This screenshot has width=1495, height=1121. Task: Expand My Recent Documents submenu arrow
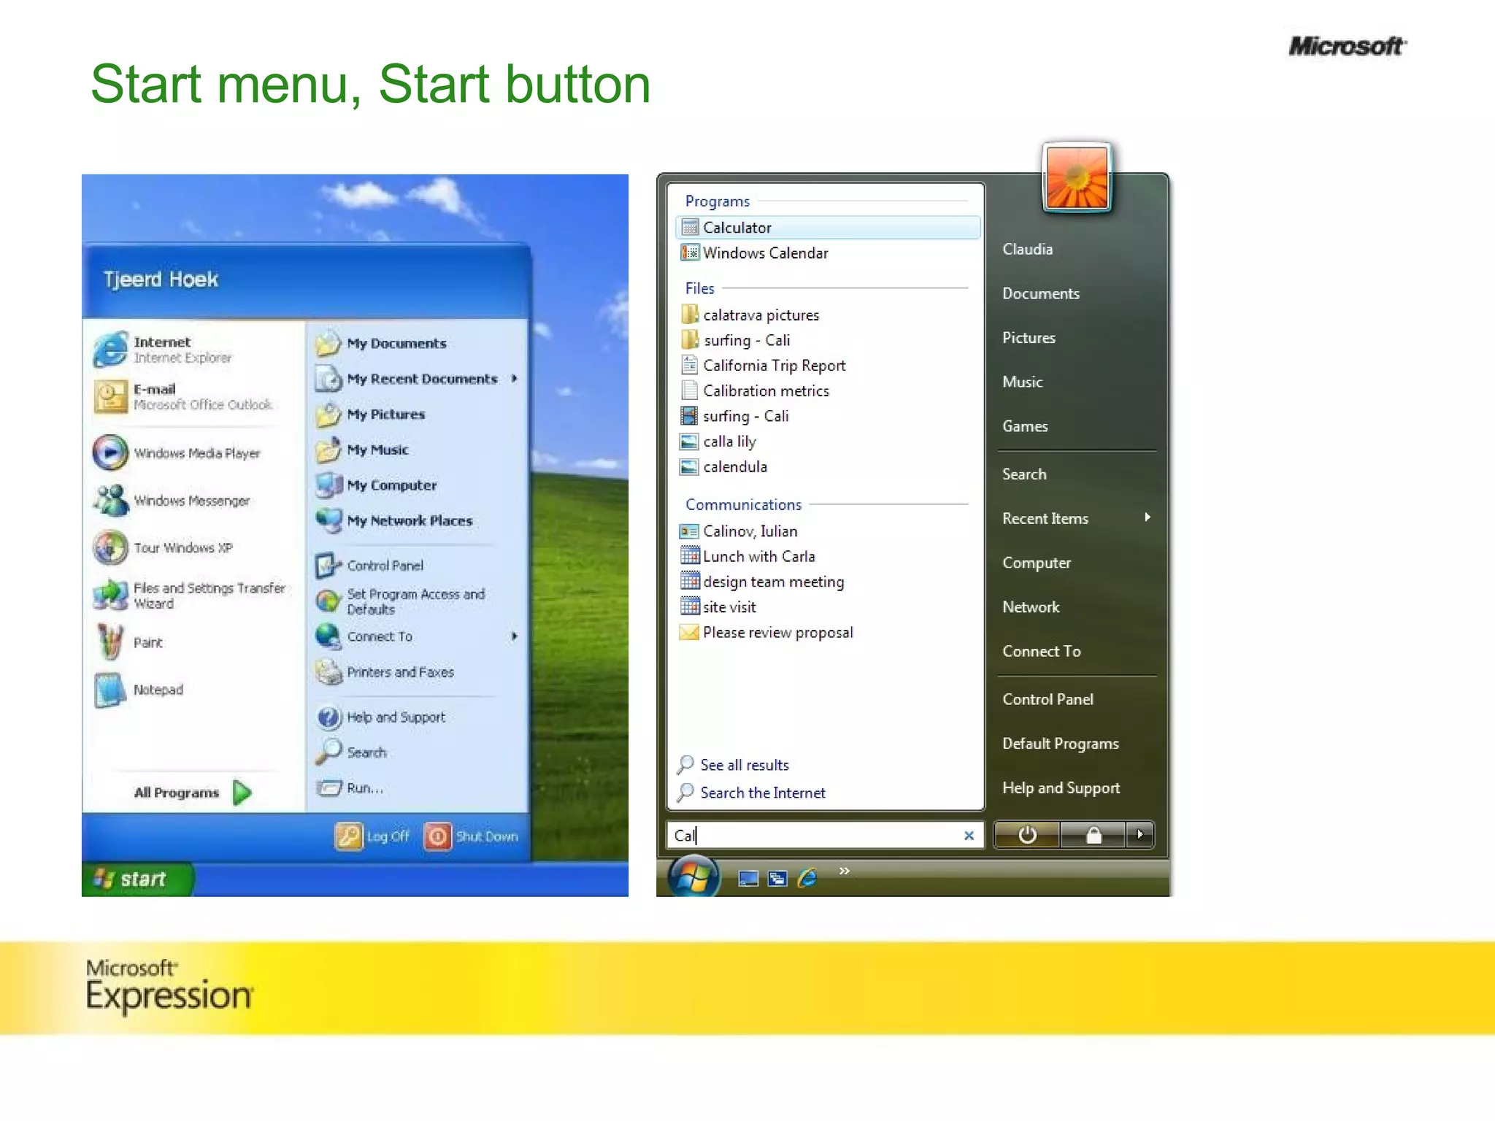click(x=515, y=378)
